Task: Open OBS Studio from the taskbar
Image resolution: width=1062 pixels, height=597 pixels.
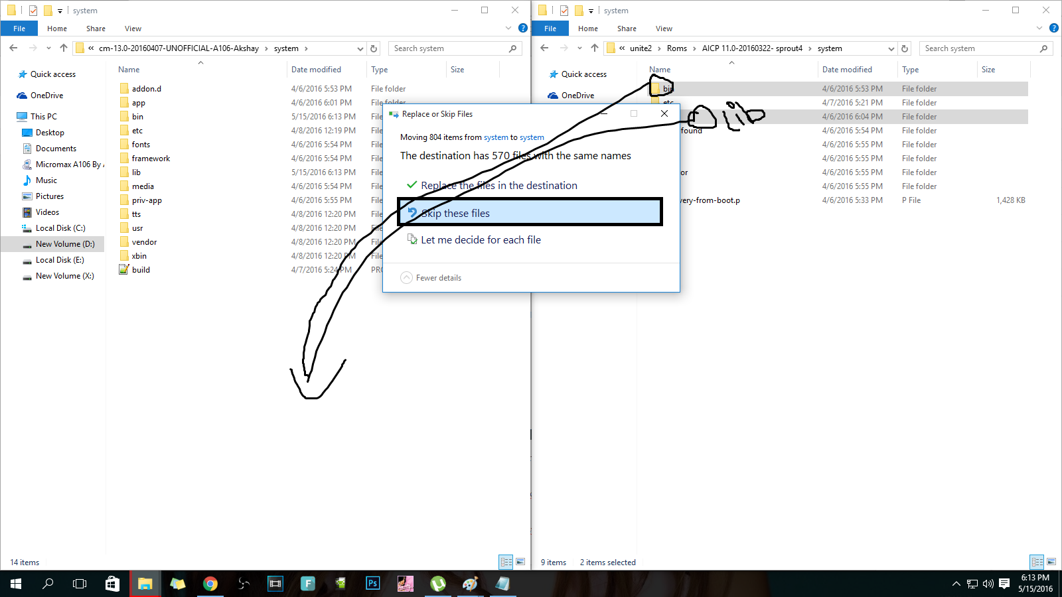Action: coord(243,584)
